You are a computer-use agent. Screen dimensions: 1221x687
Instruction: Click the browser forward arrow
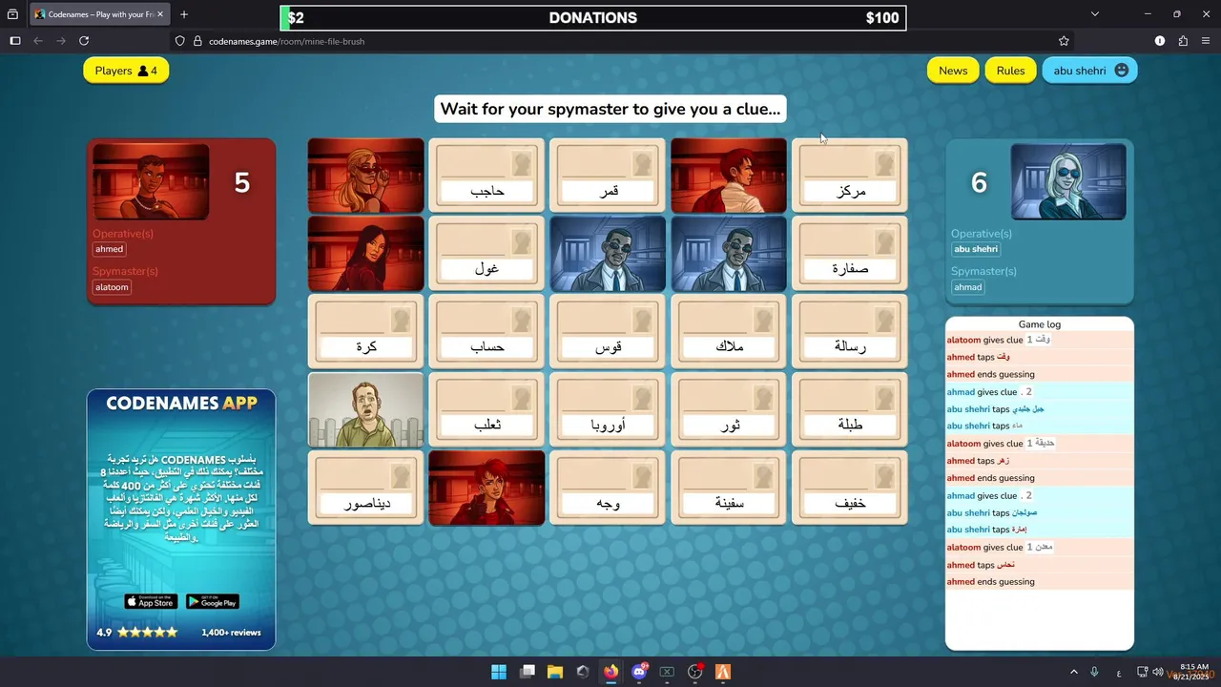pyautogui.click(x=61, y=41)
